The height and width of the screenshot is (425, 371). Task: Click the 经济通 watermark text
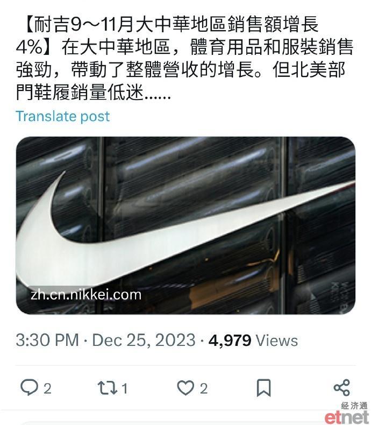354,406
